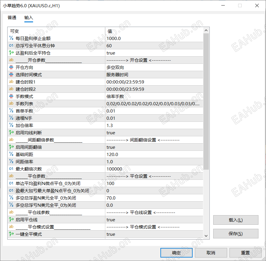
Task: Close the 小草趋势6.0 dialog window
Action: [257, 6]
